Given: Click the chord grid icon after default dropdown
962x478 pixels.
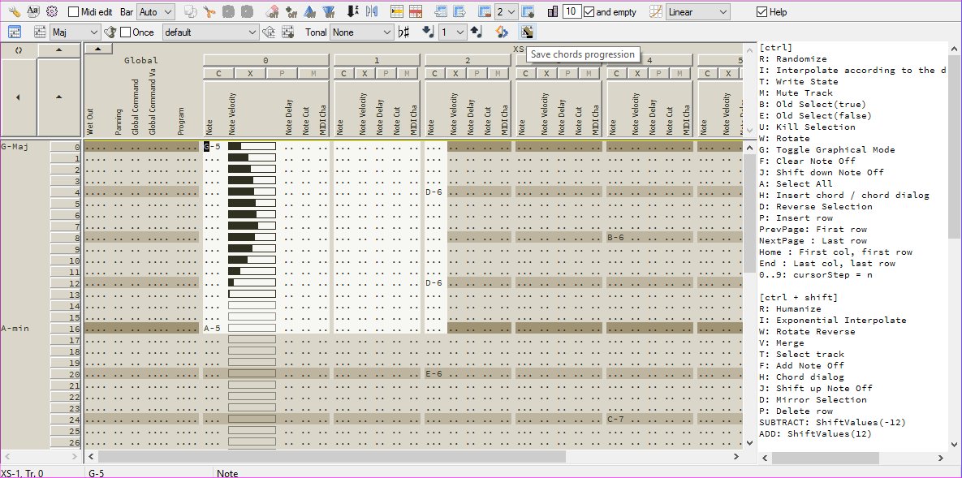Looking at the screenshot, I should pyautogui.click(x=287, y=32).
